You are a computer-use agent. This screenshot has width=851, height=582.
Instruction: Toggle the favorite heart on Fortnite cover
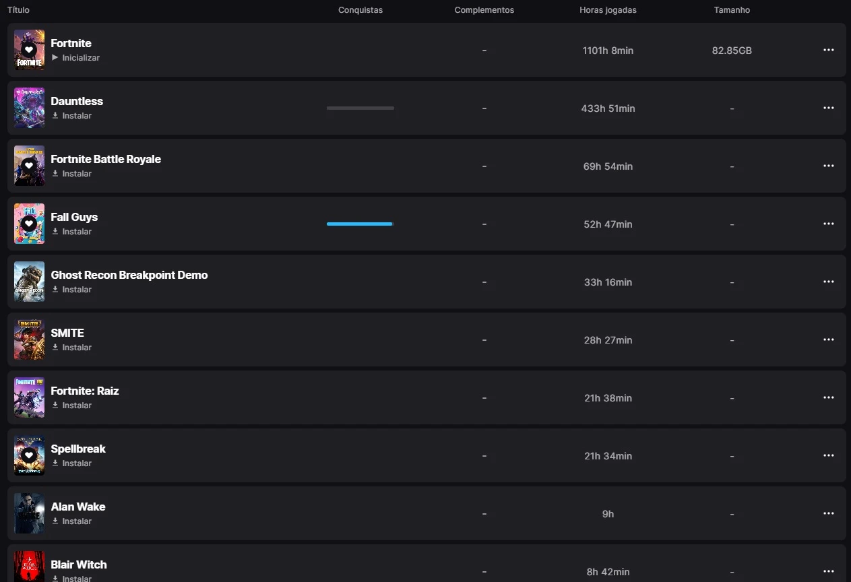pos(29,50)
